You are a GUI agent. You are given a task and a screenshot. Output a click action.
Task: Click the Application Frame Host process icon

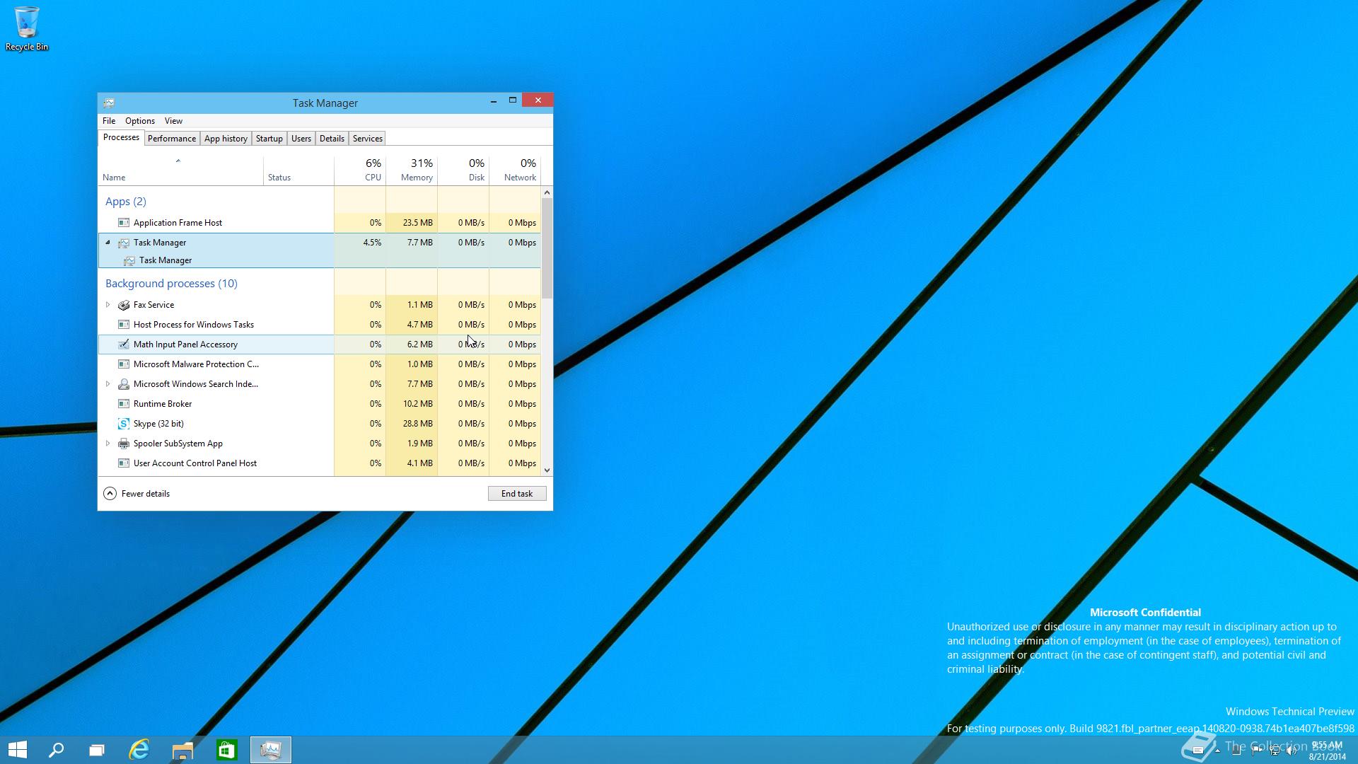coord(124,223)
